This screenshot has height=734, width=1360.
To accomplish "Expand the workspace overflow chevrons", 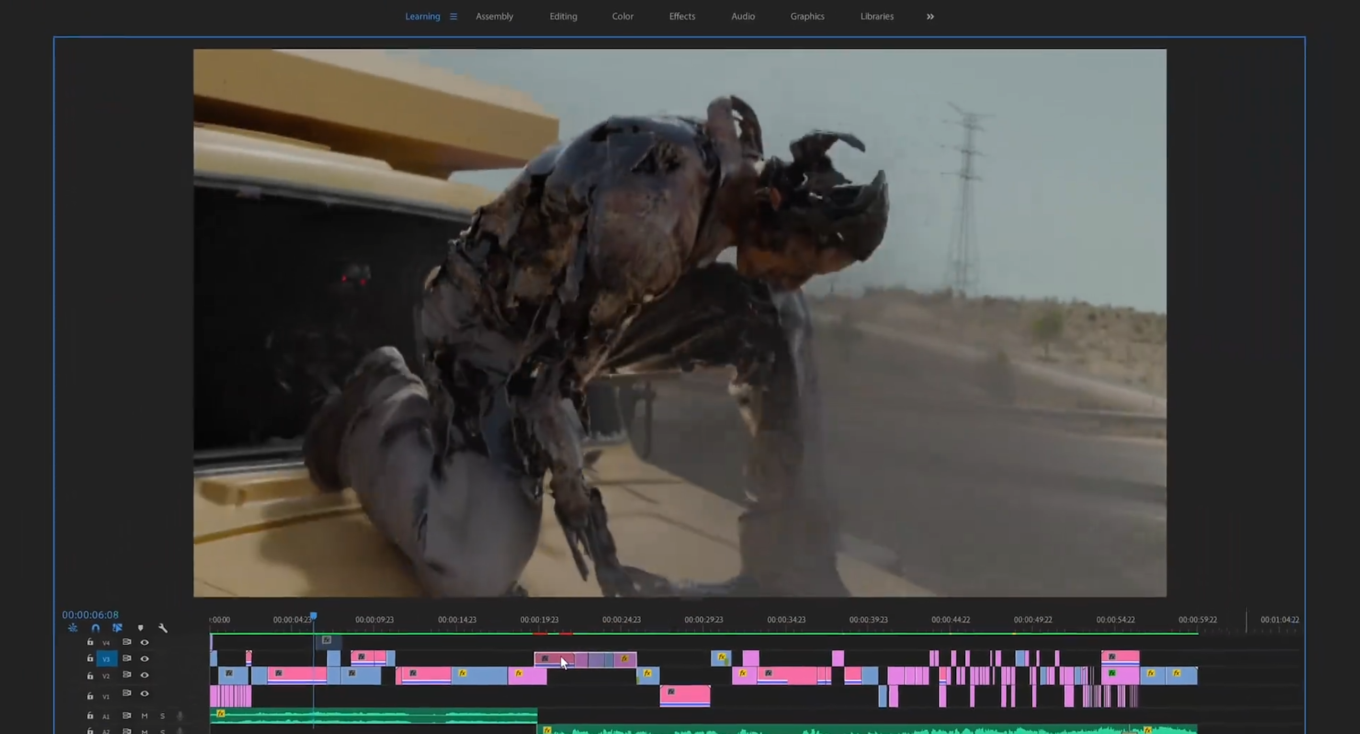I will coord(930,16).
